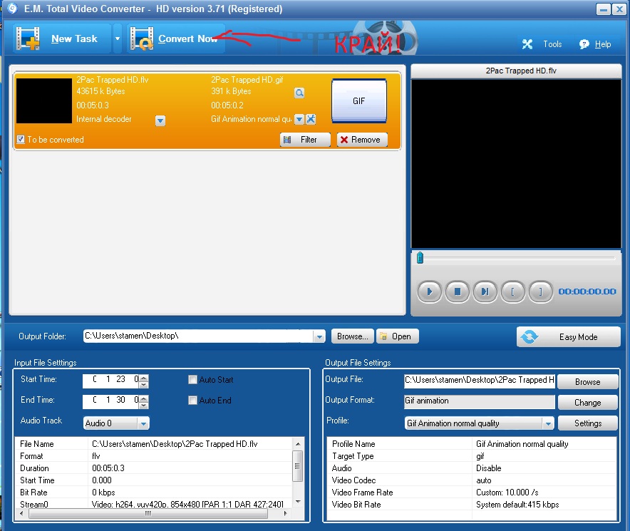Click horizontal scrollbar in input file info
This screenshot has width=630, height=531.
[148, 513]
